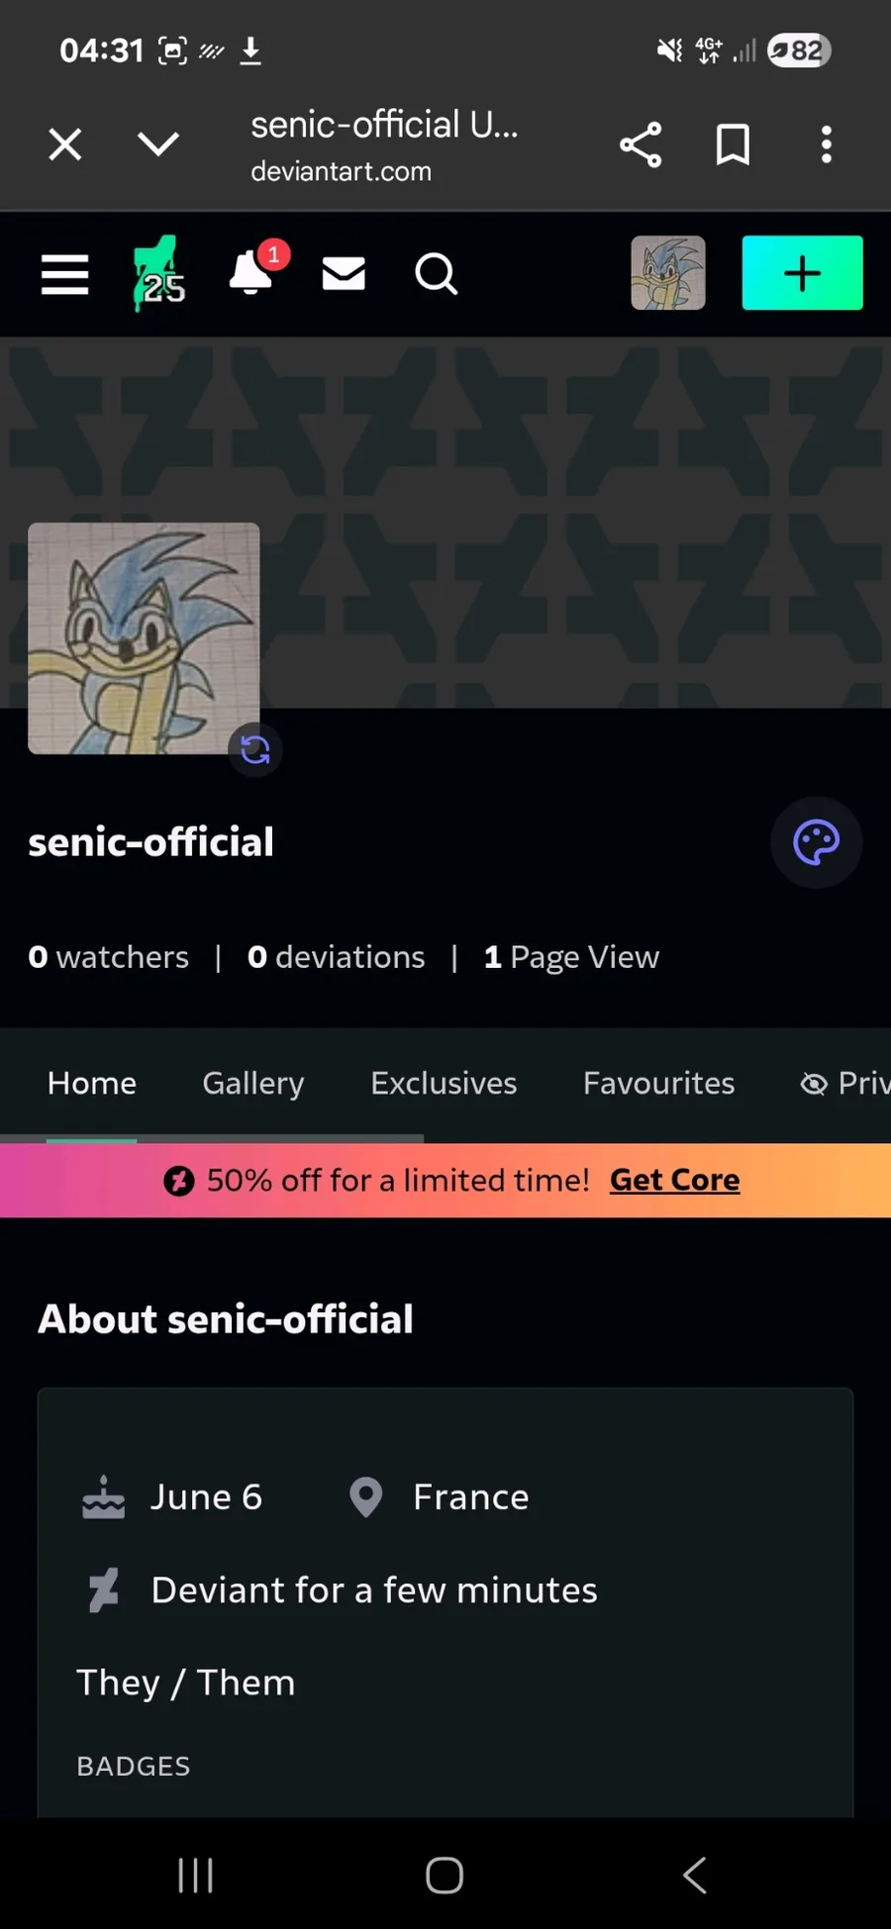Switch to the Favourites tab
Viewport: 891px width, 1929px height.
[x=658, y=1084]
